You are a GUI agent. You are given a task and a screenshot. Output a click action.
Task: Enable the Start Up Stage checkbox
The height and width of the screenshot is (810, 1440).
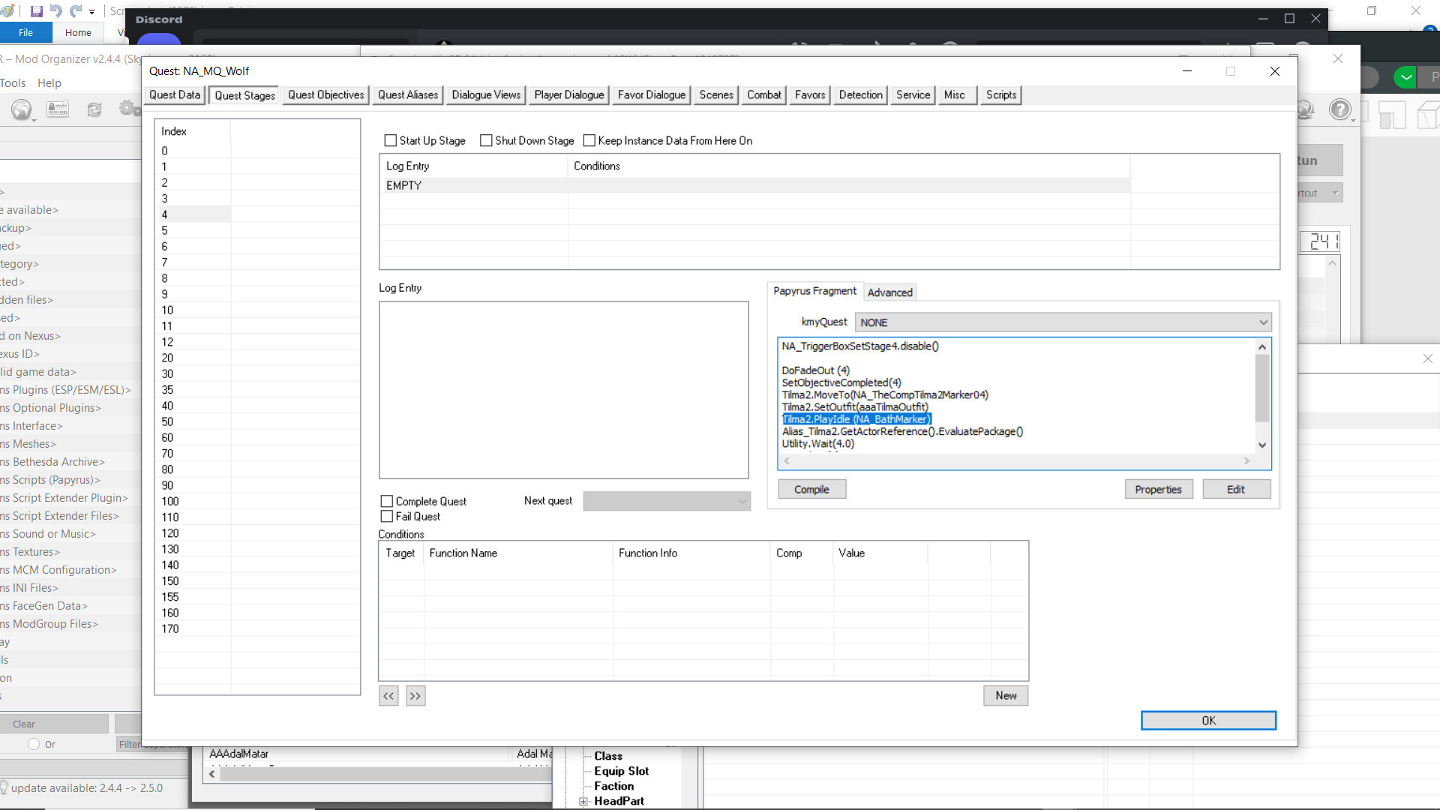point(390,140)
